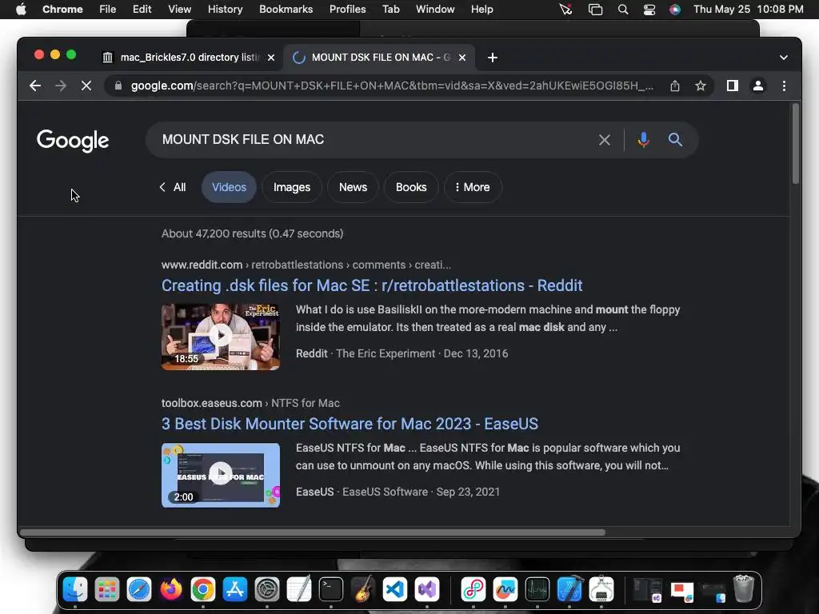Launch Firefox from the Dock
The width and height of the screenshot is (819, 614).
pyautogui.click(x=171, y=589)
